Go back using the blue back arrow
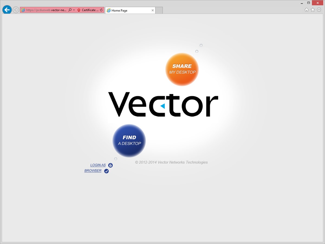 [x=7, y=10]
